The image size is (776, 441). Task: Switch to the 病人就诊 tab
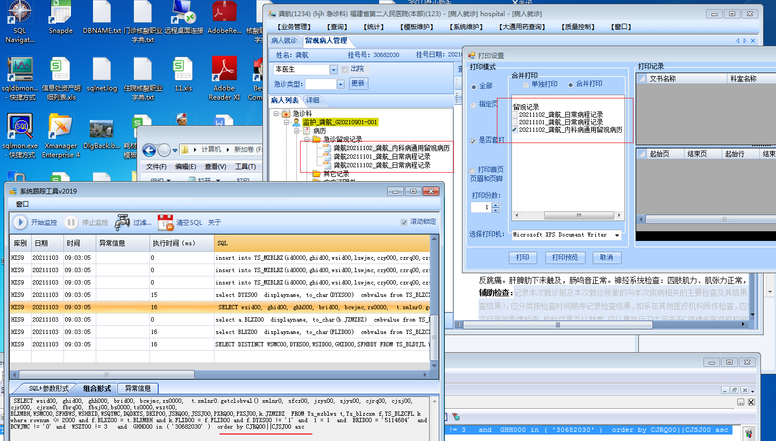click(x=283, y=40)
